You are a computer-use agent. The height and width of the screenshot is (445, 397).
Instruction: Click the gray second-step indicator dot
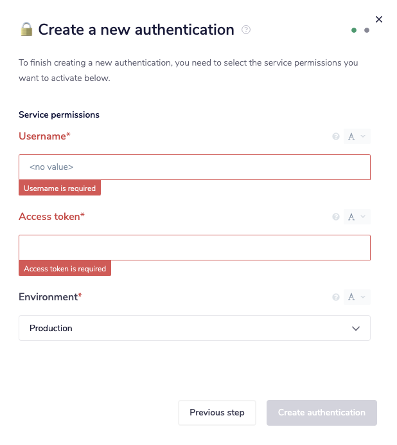point(367,30)
